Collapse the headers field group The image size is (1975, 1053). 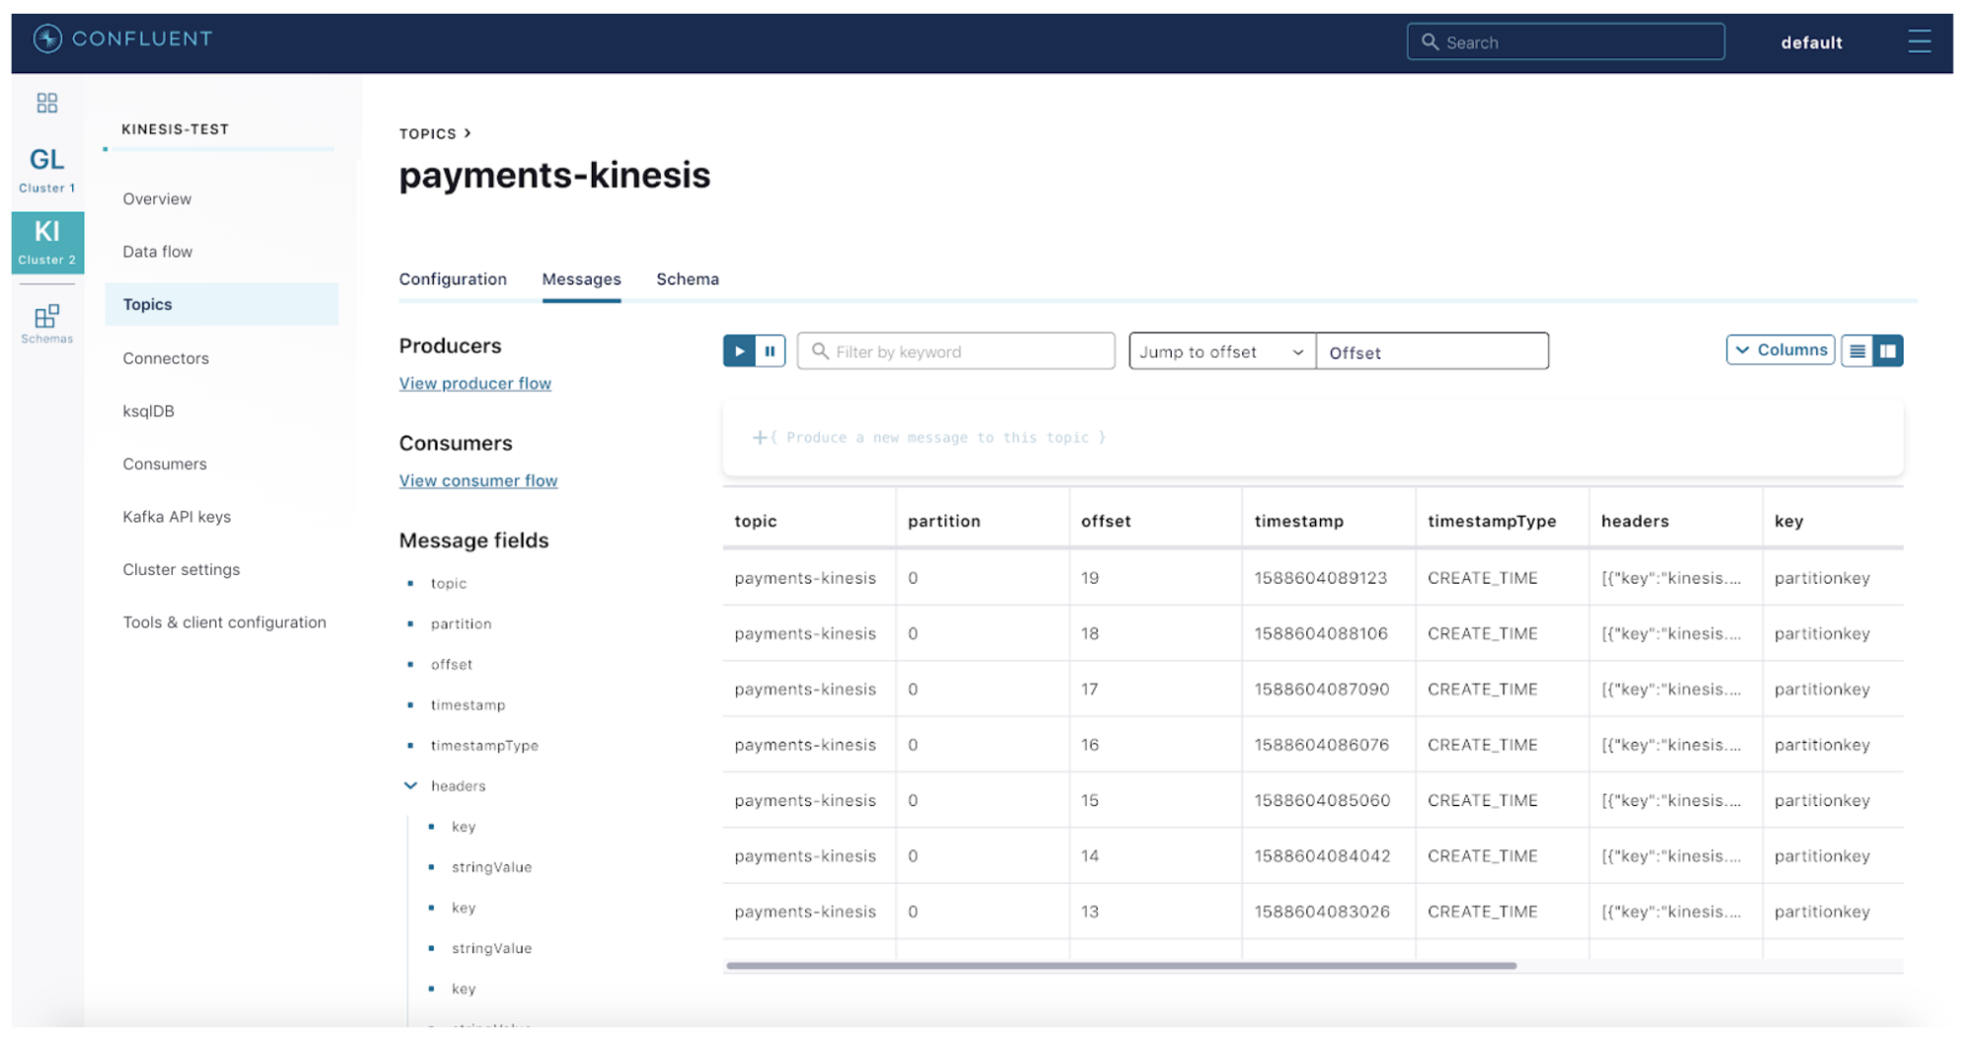click(410, 785)
